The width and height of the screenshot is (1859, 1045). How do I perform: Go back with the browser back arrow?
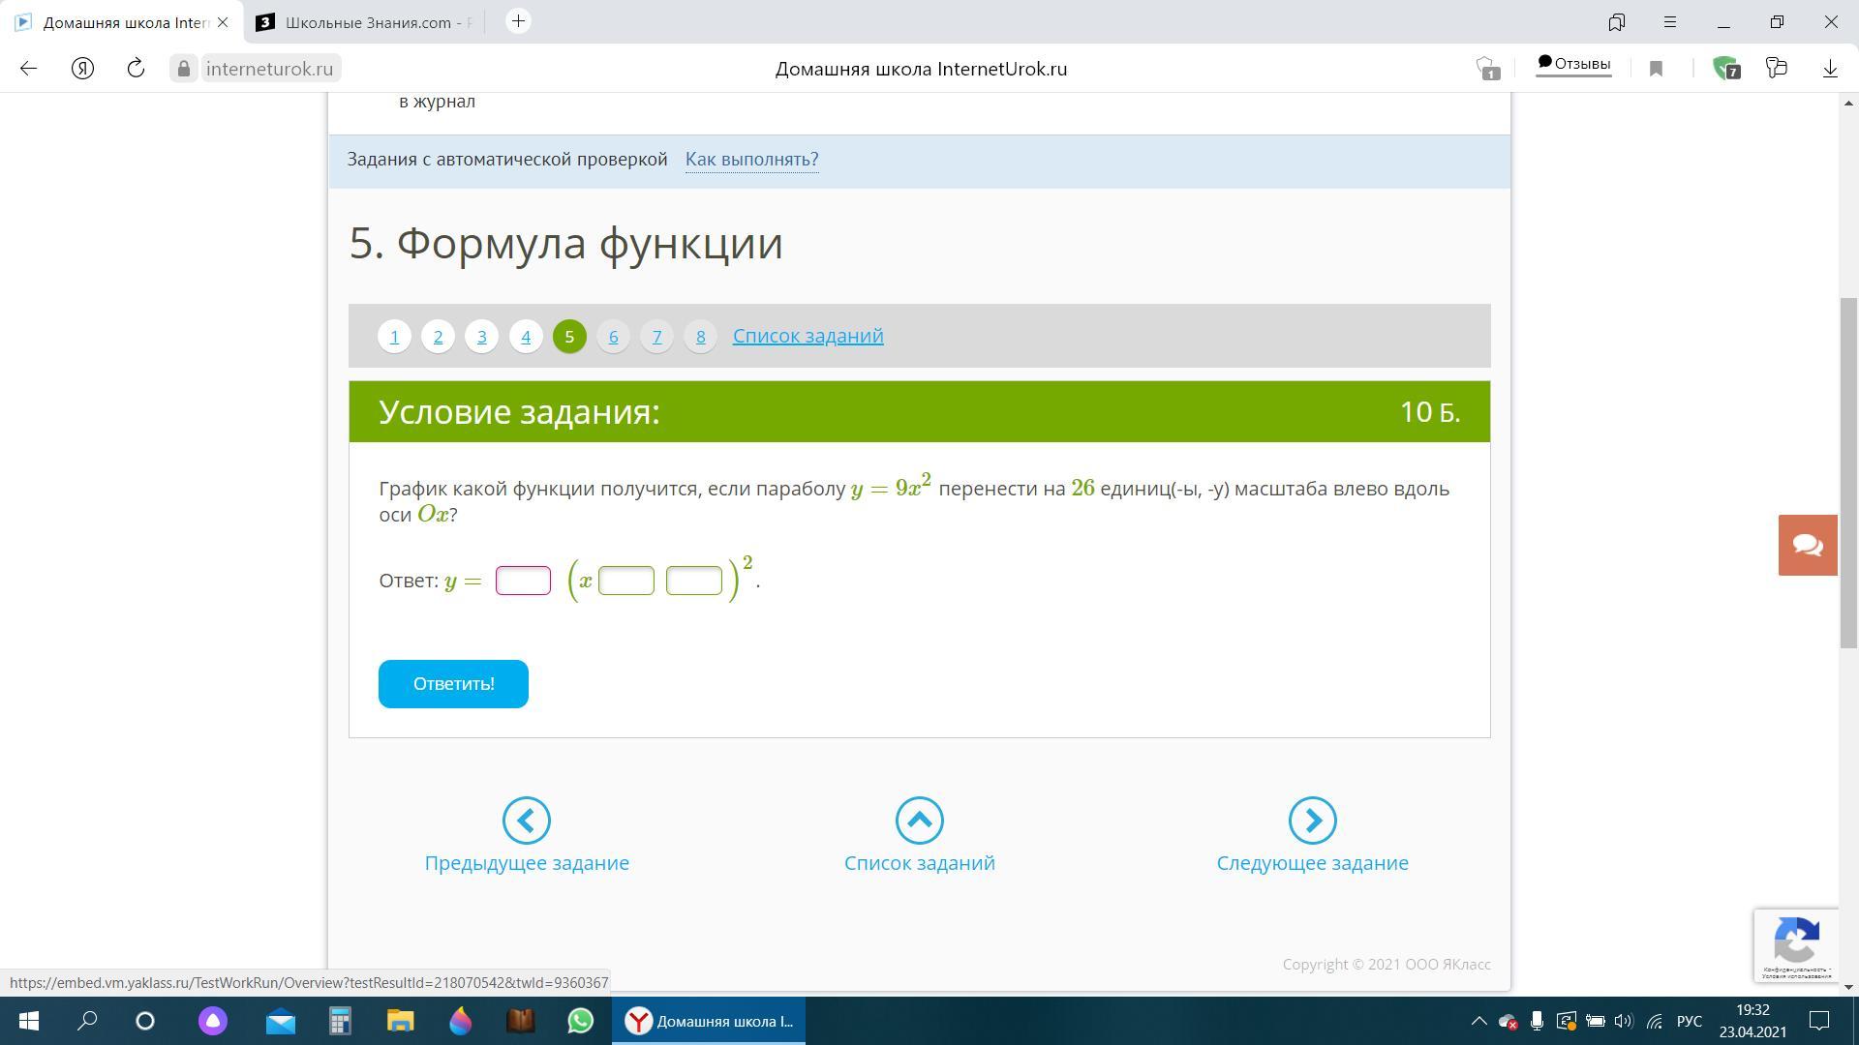click(28, 68)
